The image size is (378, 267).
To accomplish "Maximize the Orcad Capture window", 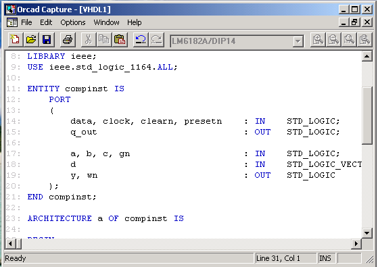I will point(354,9).
